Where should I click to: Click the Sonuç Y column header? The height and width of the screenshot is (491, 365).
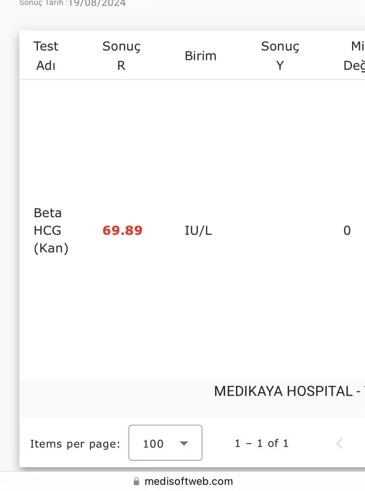280,56
